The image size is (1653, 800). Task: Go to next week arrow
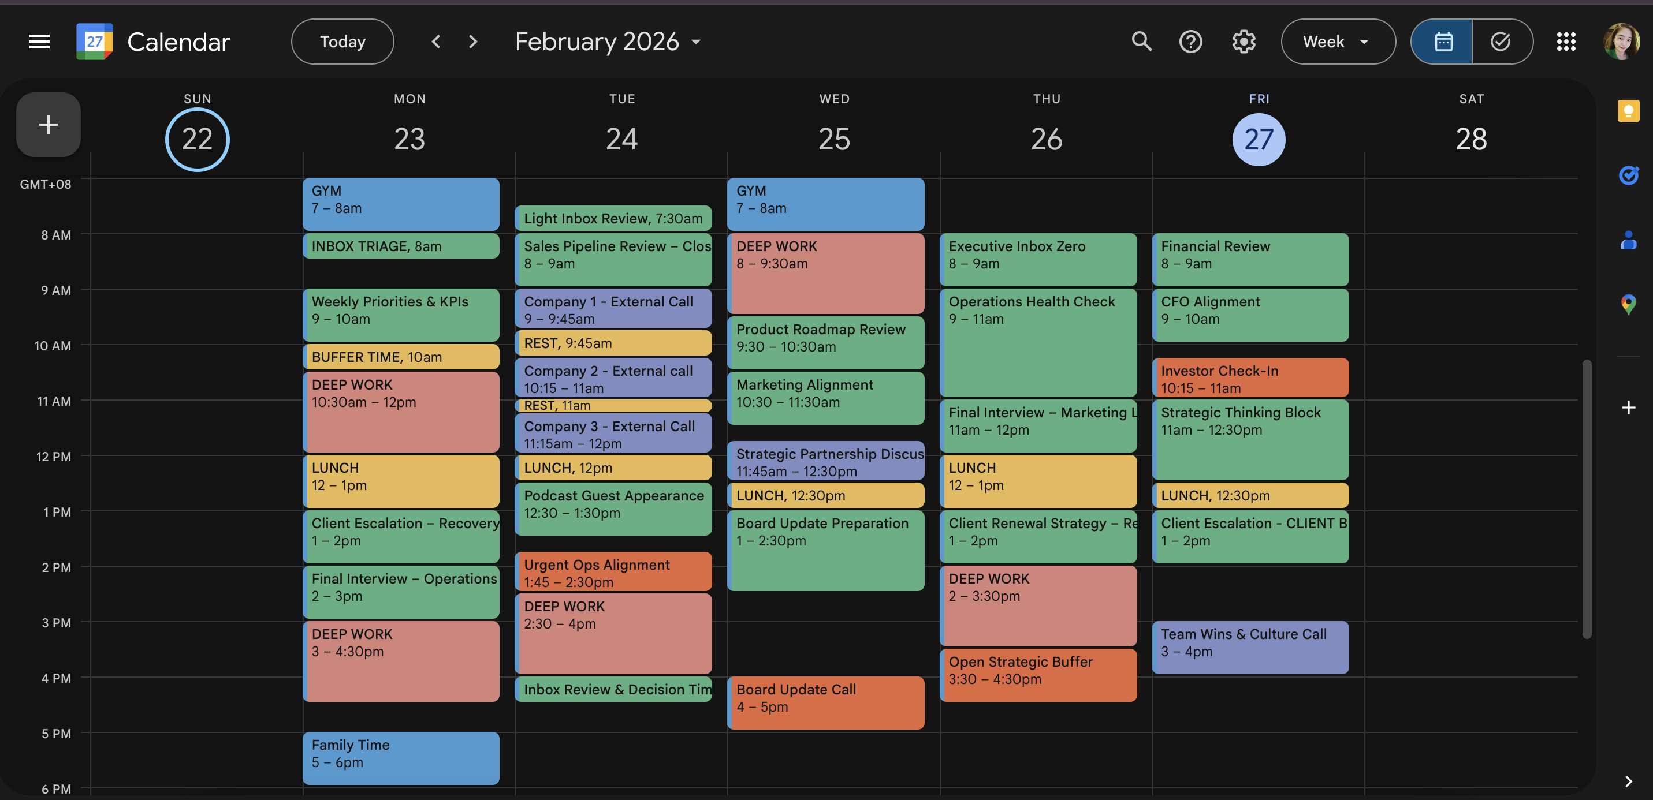point(473,42)
